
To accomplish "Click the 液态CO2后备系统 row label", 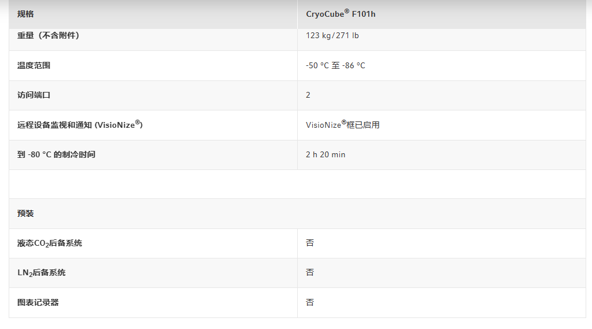I will (x=50, y=243).
